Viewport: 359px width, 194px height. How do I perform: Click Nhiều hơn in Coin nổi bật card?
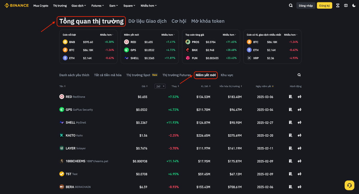(x=107, y=35)
